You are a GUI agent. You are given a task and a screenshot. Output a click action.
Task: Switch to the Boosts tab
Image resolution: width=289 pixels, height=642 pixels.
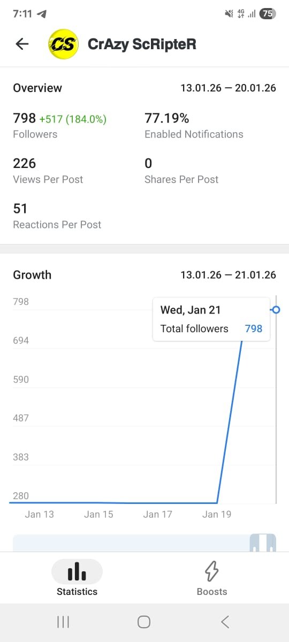212,577
